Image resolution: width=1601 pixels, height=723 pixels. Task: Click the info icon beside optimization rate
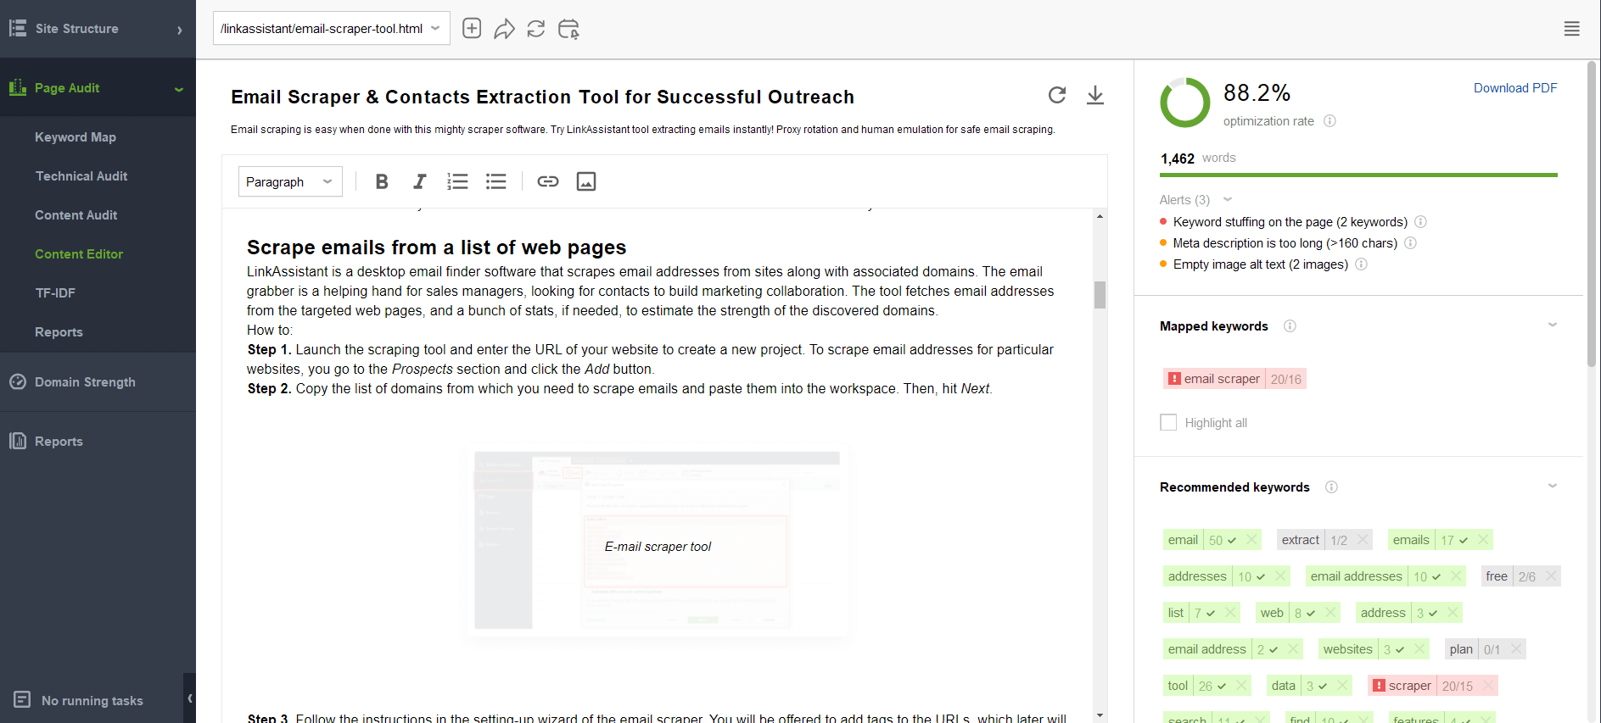click(1330, 121)
